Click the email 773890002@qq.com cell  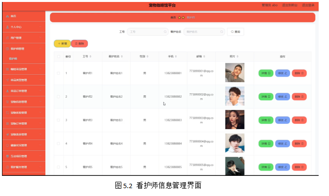pyautogui.click(x=201, y=97)
